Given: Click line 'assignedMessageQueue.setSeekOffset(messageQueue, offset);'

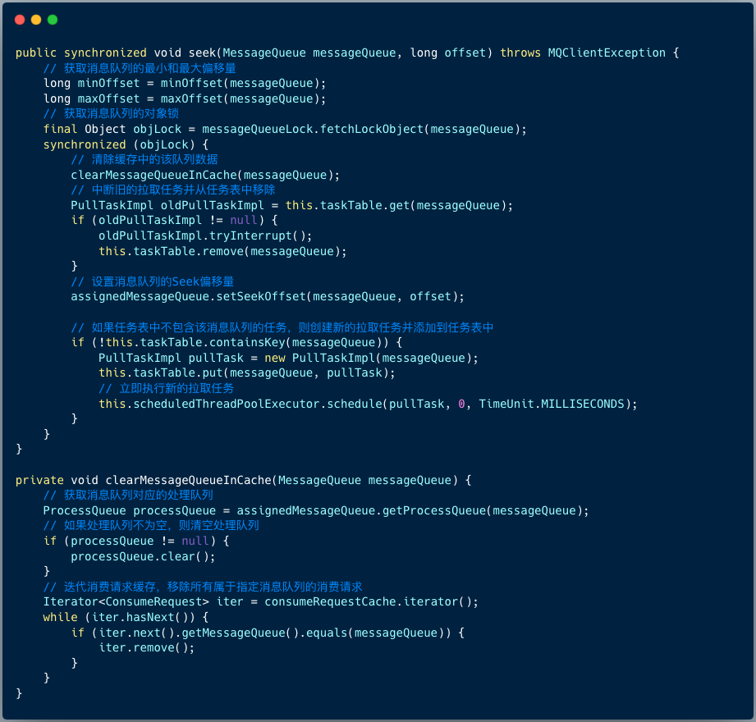Looking at the screenshot, I should (x=268, y=296).
